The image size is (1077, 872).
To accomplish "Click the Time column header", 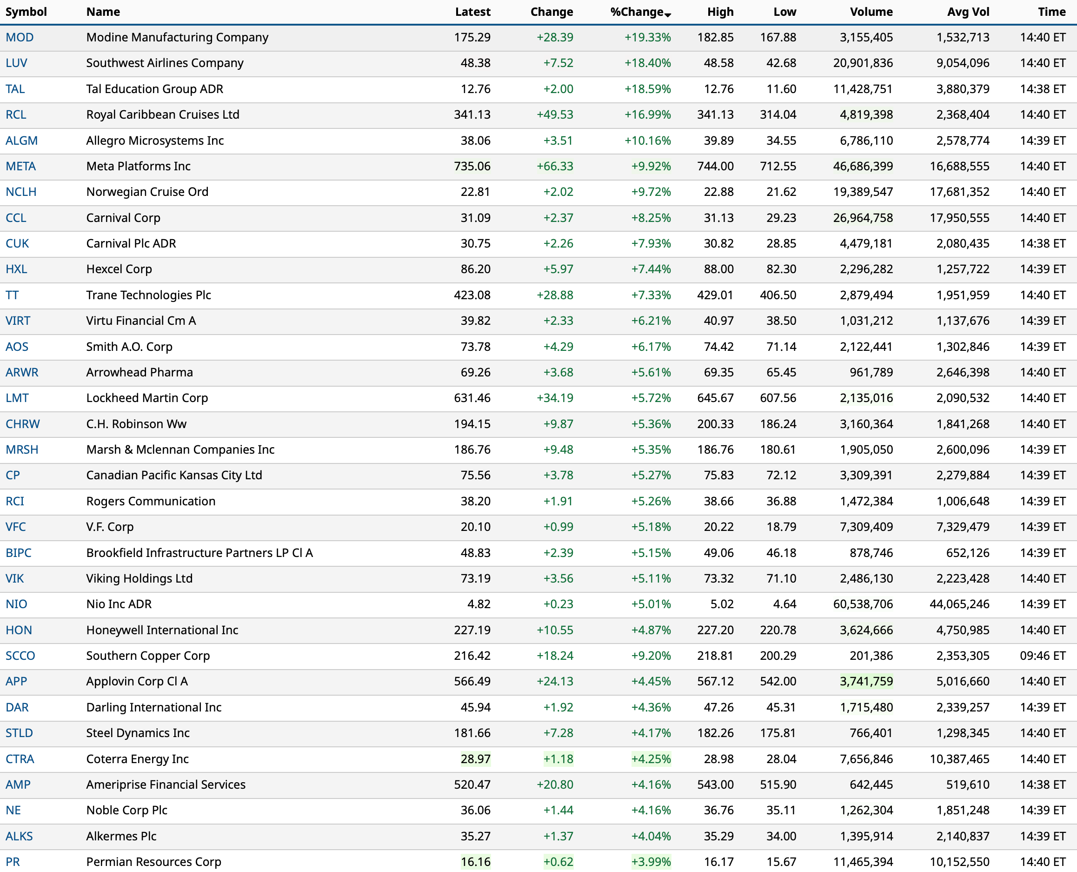I will [1051, 12].
